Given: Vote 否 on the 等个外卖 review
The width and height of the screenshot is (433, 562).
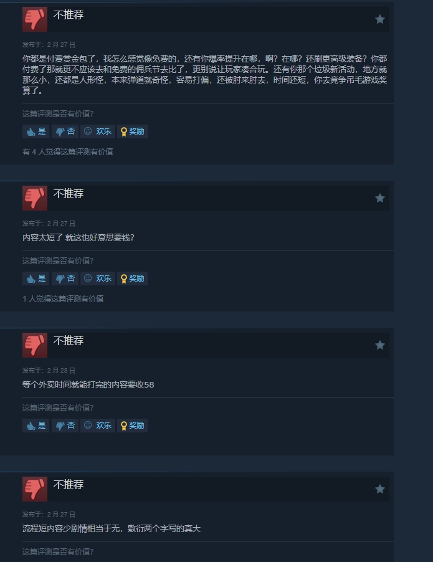Looking at the screenshot, I should (x=65, y=426).
